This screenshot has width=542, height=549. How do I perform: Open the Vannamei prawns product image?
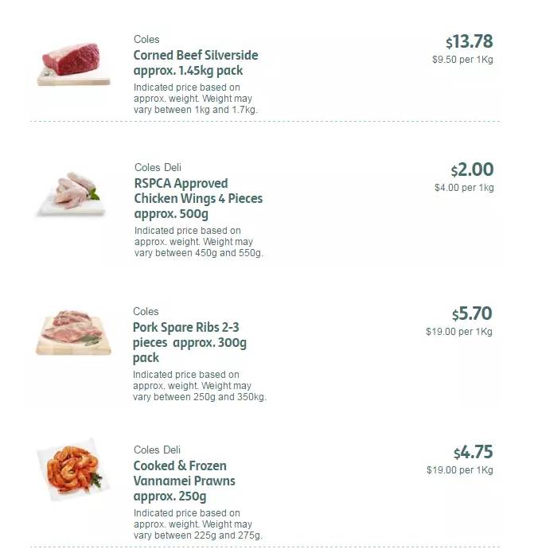point(73,469)
